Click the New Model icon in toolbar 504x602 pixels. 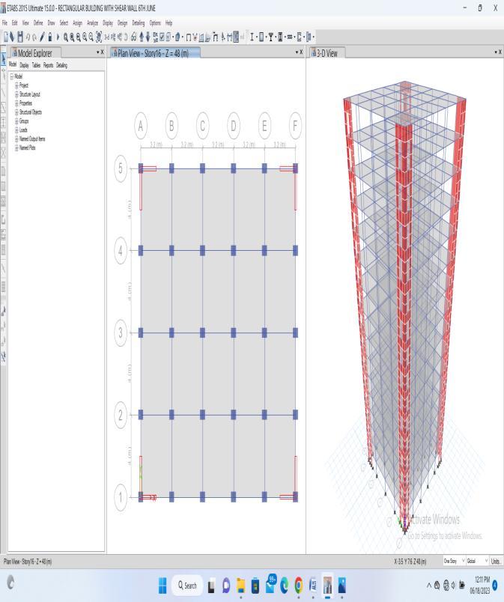(x=6, y=37)
